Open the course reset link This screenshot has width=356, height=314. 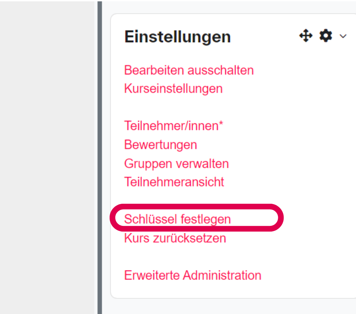pyautogui.click(x=175, y=238)
